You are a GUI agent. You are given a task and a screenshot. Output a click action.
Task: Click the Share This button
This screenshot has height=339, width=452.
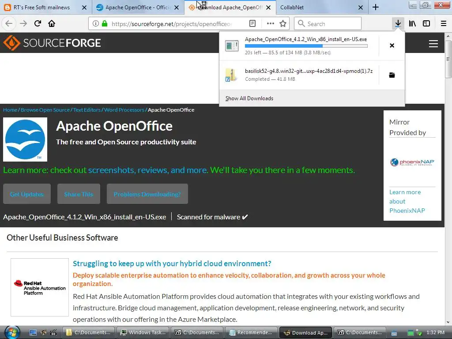(79, 194)
